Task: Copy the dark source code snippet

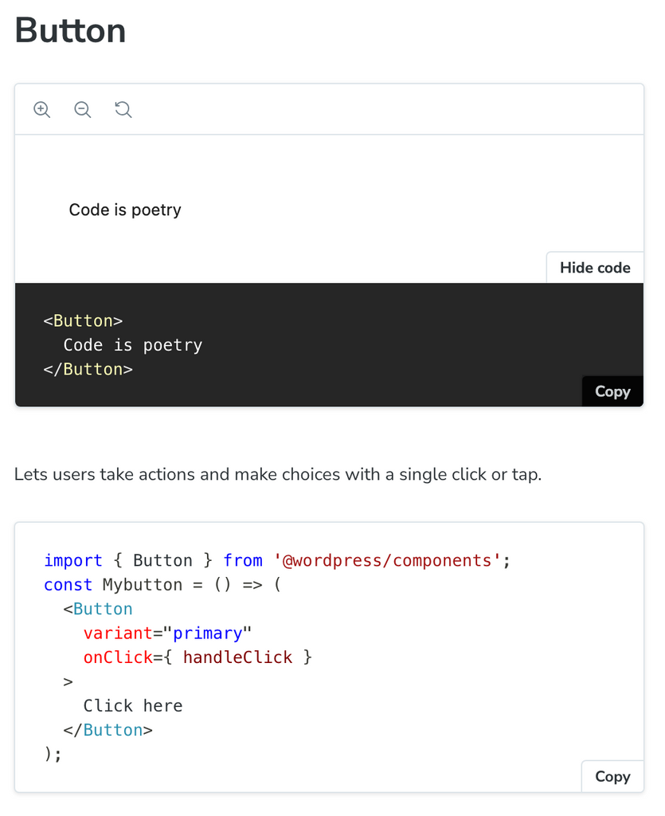Action: (x=612, y=391)
